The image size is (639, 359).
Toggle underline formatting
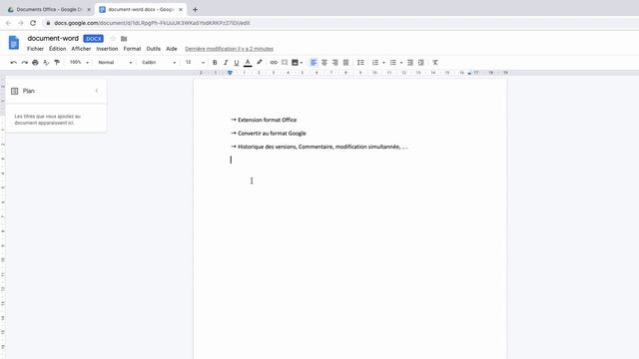(x=237, y=62)
